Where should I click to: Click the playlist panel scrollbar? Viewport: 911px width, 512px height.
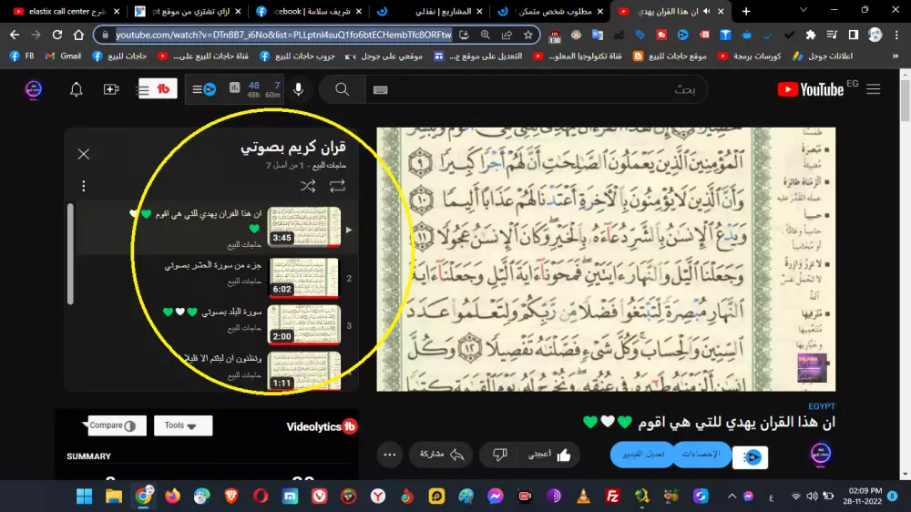[70, 253]
